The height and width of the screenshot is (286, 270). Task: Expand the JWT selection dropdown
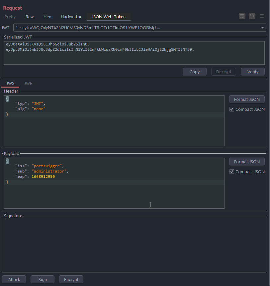point(263,28)
